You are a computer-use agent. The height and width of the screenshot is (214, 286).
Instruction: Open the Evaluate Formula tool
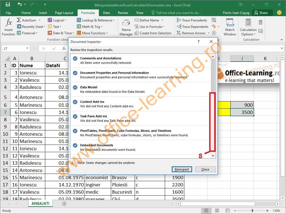pyautogui.click(x=214, y=33)
